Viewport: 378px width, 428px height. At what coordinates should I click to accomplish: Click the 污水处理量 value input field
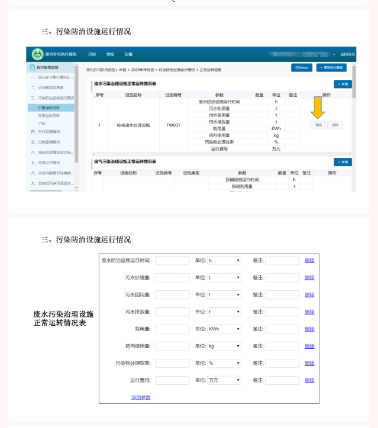(172, 278)
